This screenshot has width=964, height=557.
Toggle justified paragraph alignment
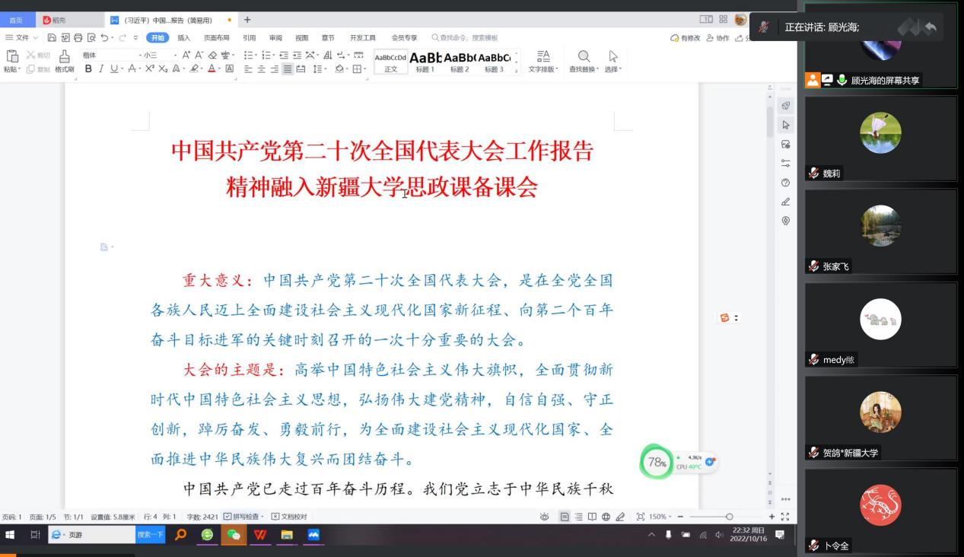288,68
